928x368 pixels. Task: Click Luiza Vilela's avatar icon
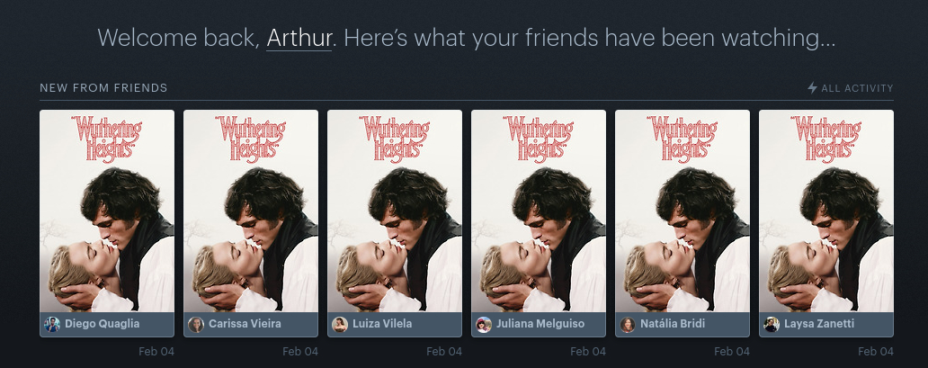tap(340, 324)
